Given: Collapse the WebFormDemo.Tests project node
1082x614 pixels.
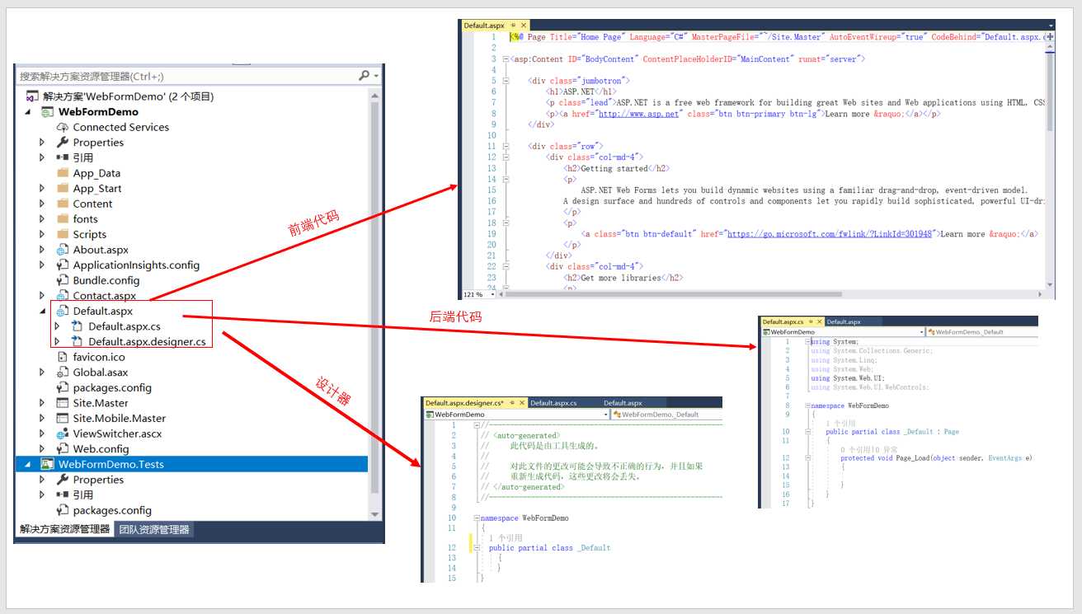Looking at the screenshot, I should tap(28, 464).
